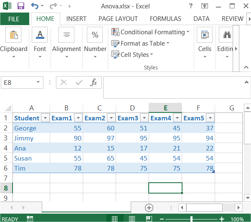Select row 8 header
Viewport: 251px width, 222px height.
(x=6, y=188)
